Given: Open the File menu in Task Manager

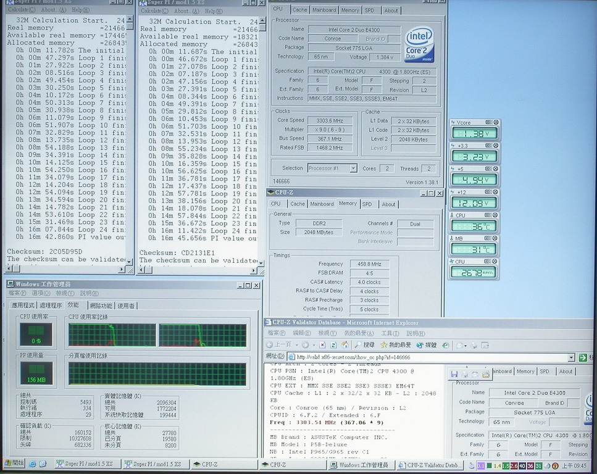Looking at the screenshot, I should [x=17, y=293].
